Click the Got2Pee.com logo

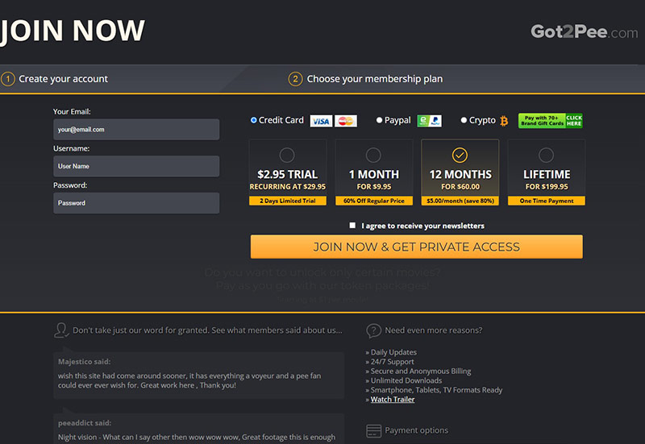[x=584, y=32]
